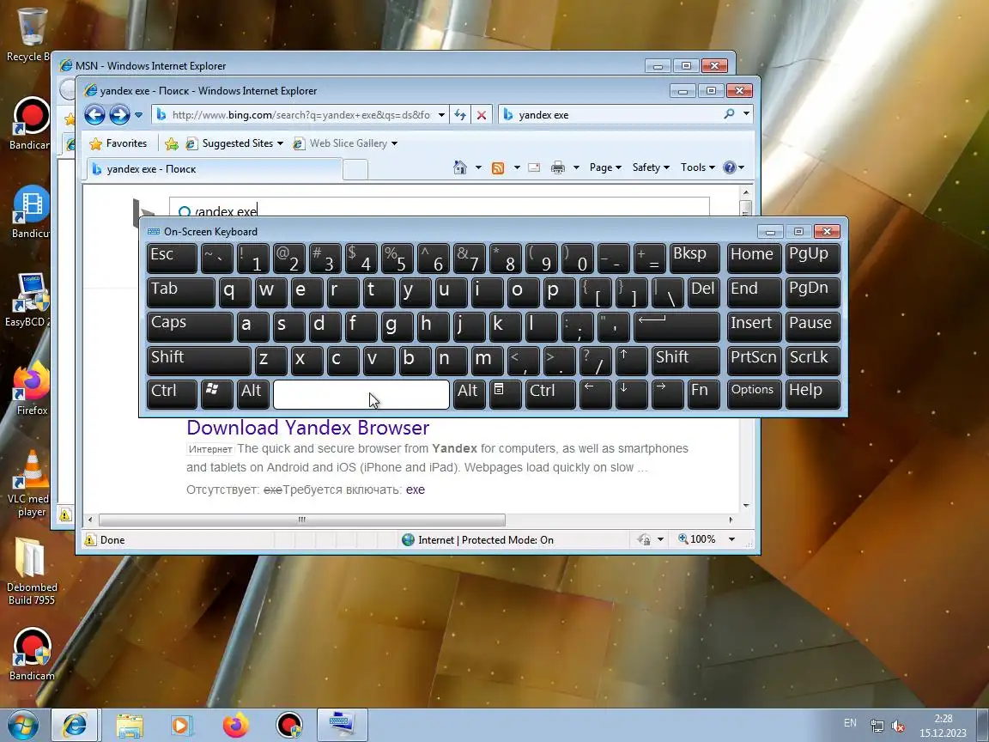
Task: Open the recent pages dropdown beside Forward
Action: 139,115
